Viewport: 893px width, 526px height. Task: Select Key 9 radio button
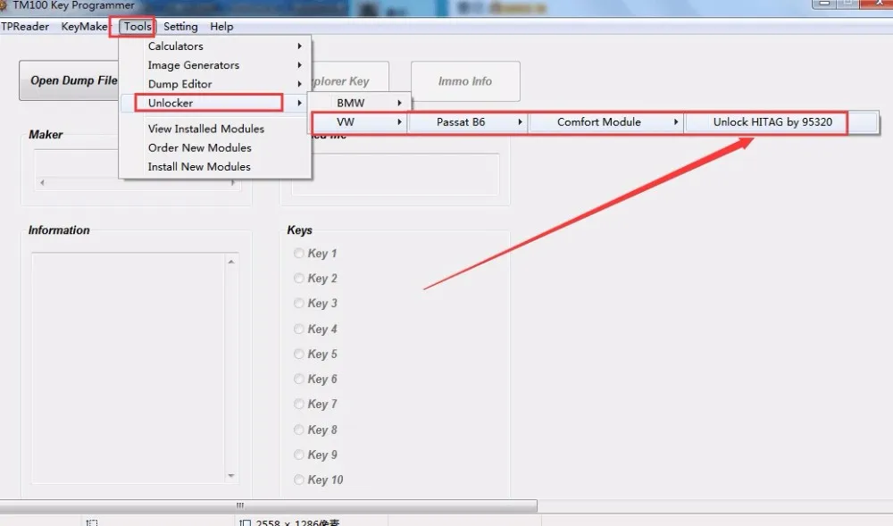pos(298,455)
